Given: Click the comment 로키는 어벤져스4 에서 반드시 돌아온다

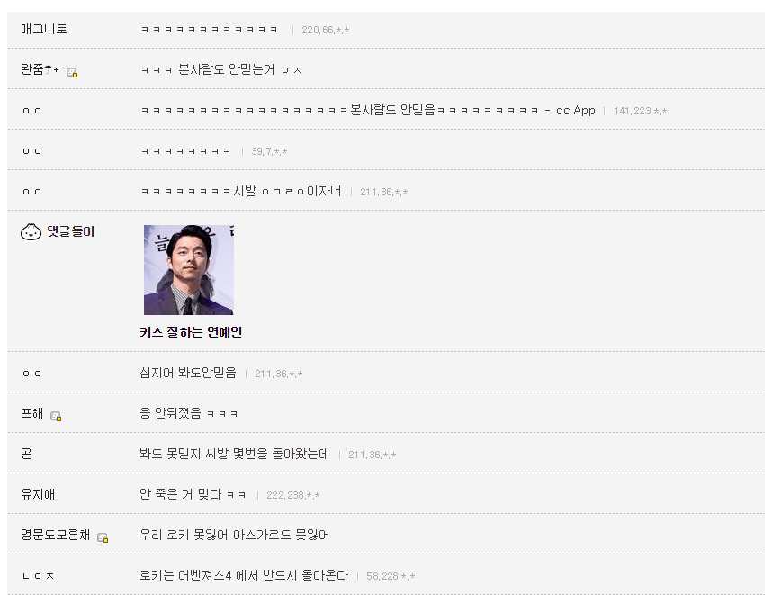Looking at the screenshot, I should click(244, 575).
